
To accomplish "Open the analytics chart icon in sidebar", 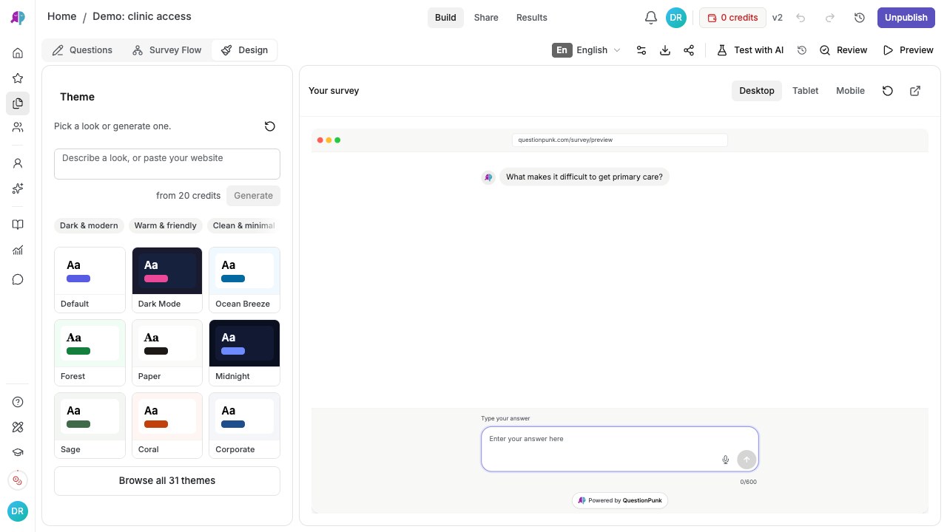I will click(x=18, y=250).
